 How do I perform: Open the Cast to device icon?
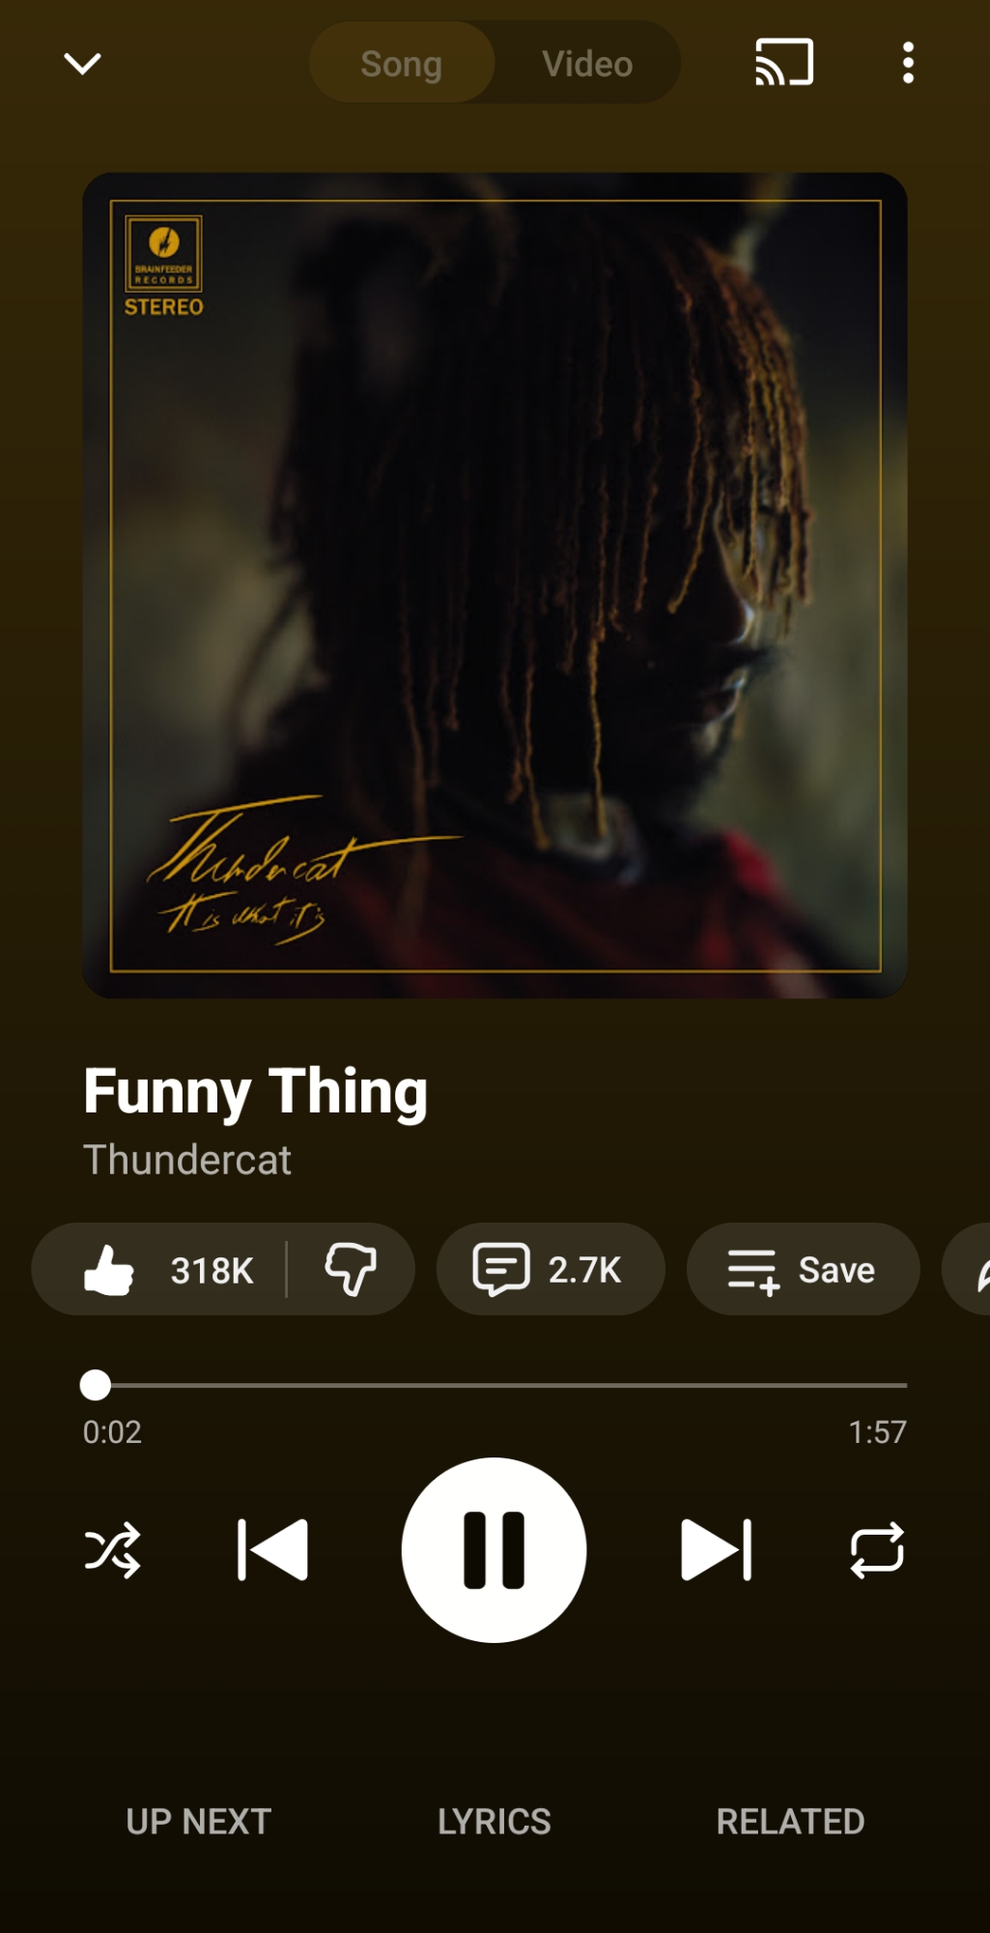tap(784, 63)
